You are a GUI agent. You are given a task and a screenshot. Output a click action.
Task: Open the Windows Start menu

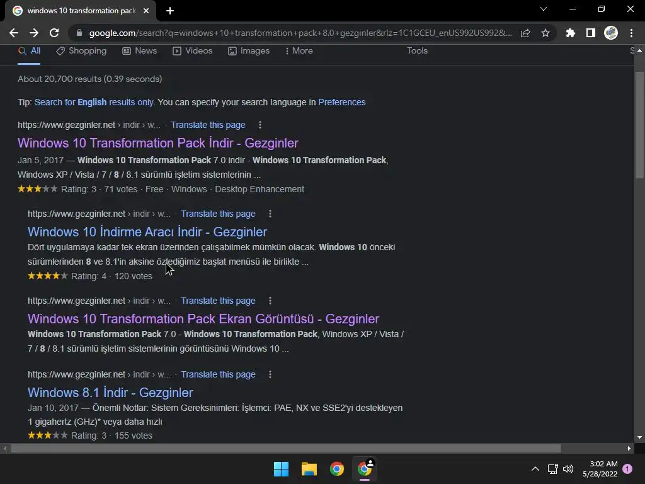(282, 469)
